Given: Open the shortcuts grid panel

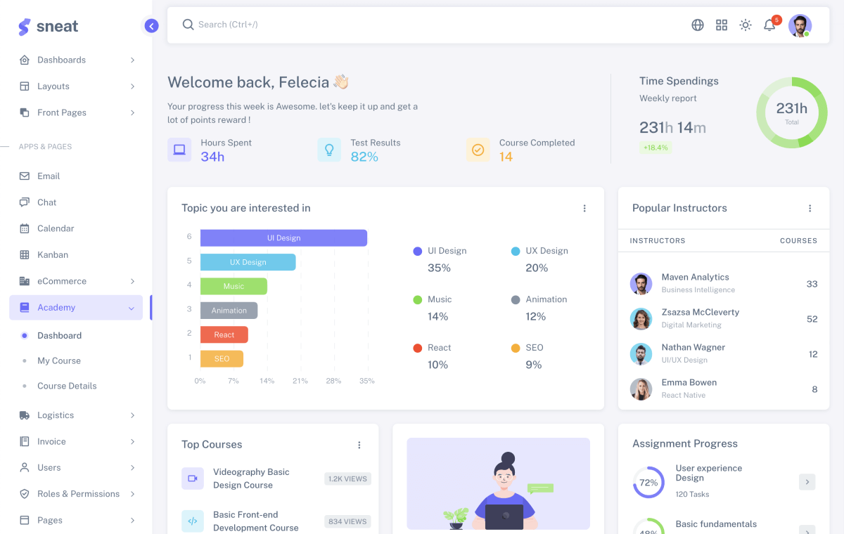Looking at the screenshot, I should 721,25.
